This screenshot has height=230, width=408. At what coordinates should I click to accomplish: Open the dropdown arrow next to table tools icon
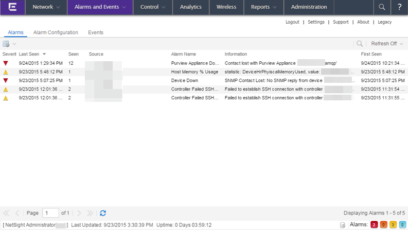pos(14,44)
